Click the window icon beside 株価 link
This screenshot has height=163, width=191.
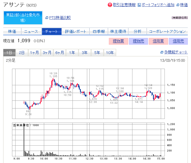178,5
